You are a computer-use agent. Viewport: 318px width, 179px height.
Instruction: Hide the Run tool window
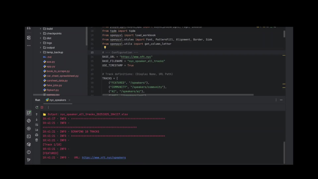point(281,100)
